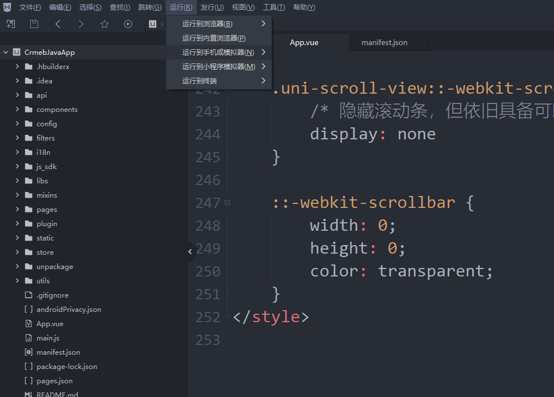The width and height of the screenshot is (554, 397).
Task: Expand the unpackage folder
Action: (x=17, y=266)
